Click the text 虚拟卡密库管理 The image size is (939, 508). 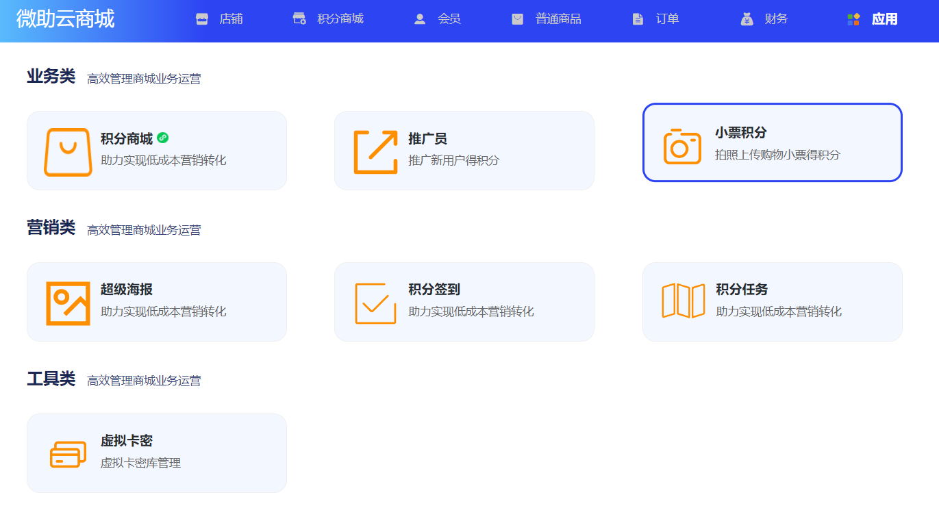tap(141, 463)
